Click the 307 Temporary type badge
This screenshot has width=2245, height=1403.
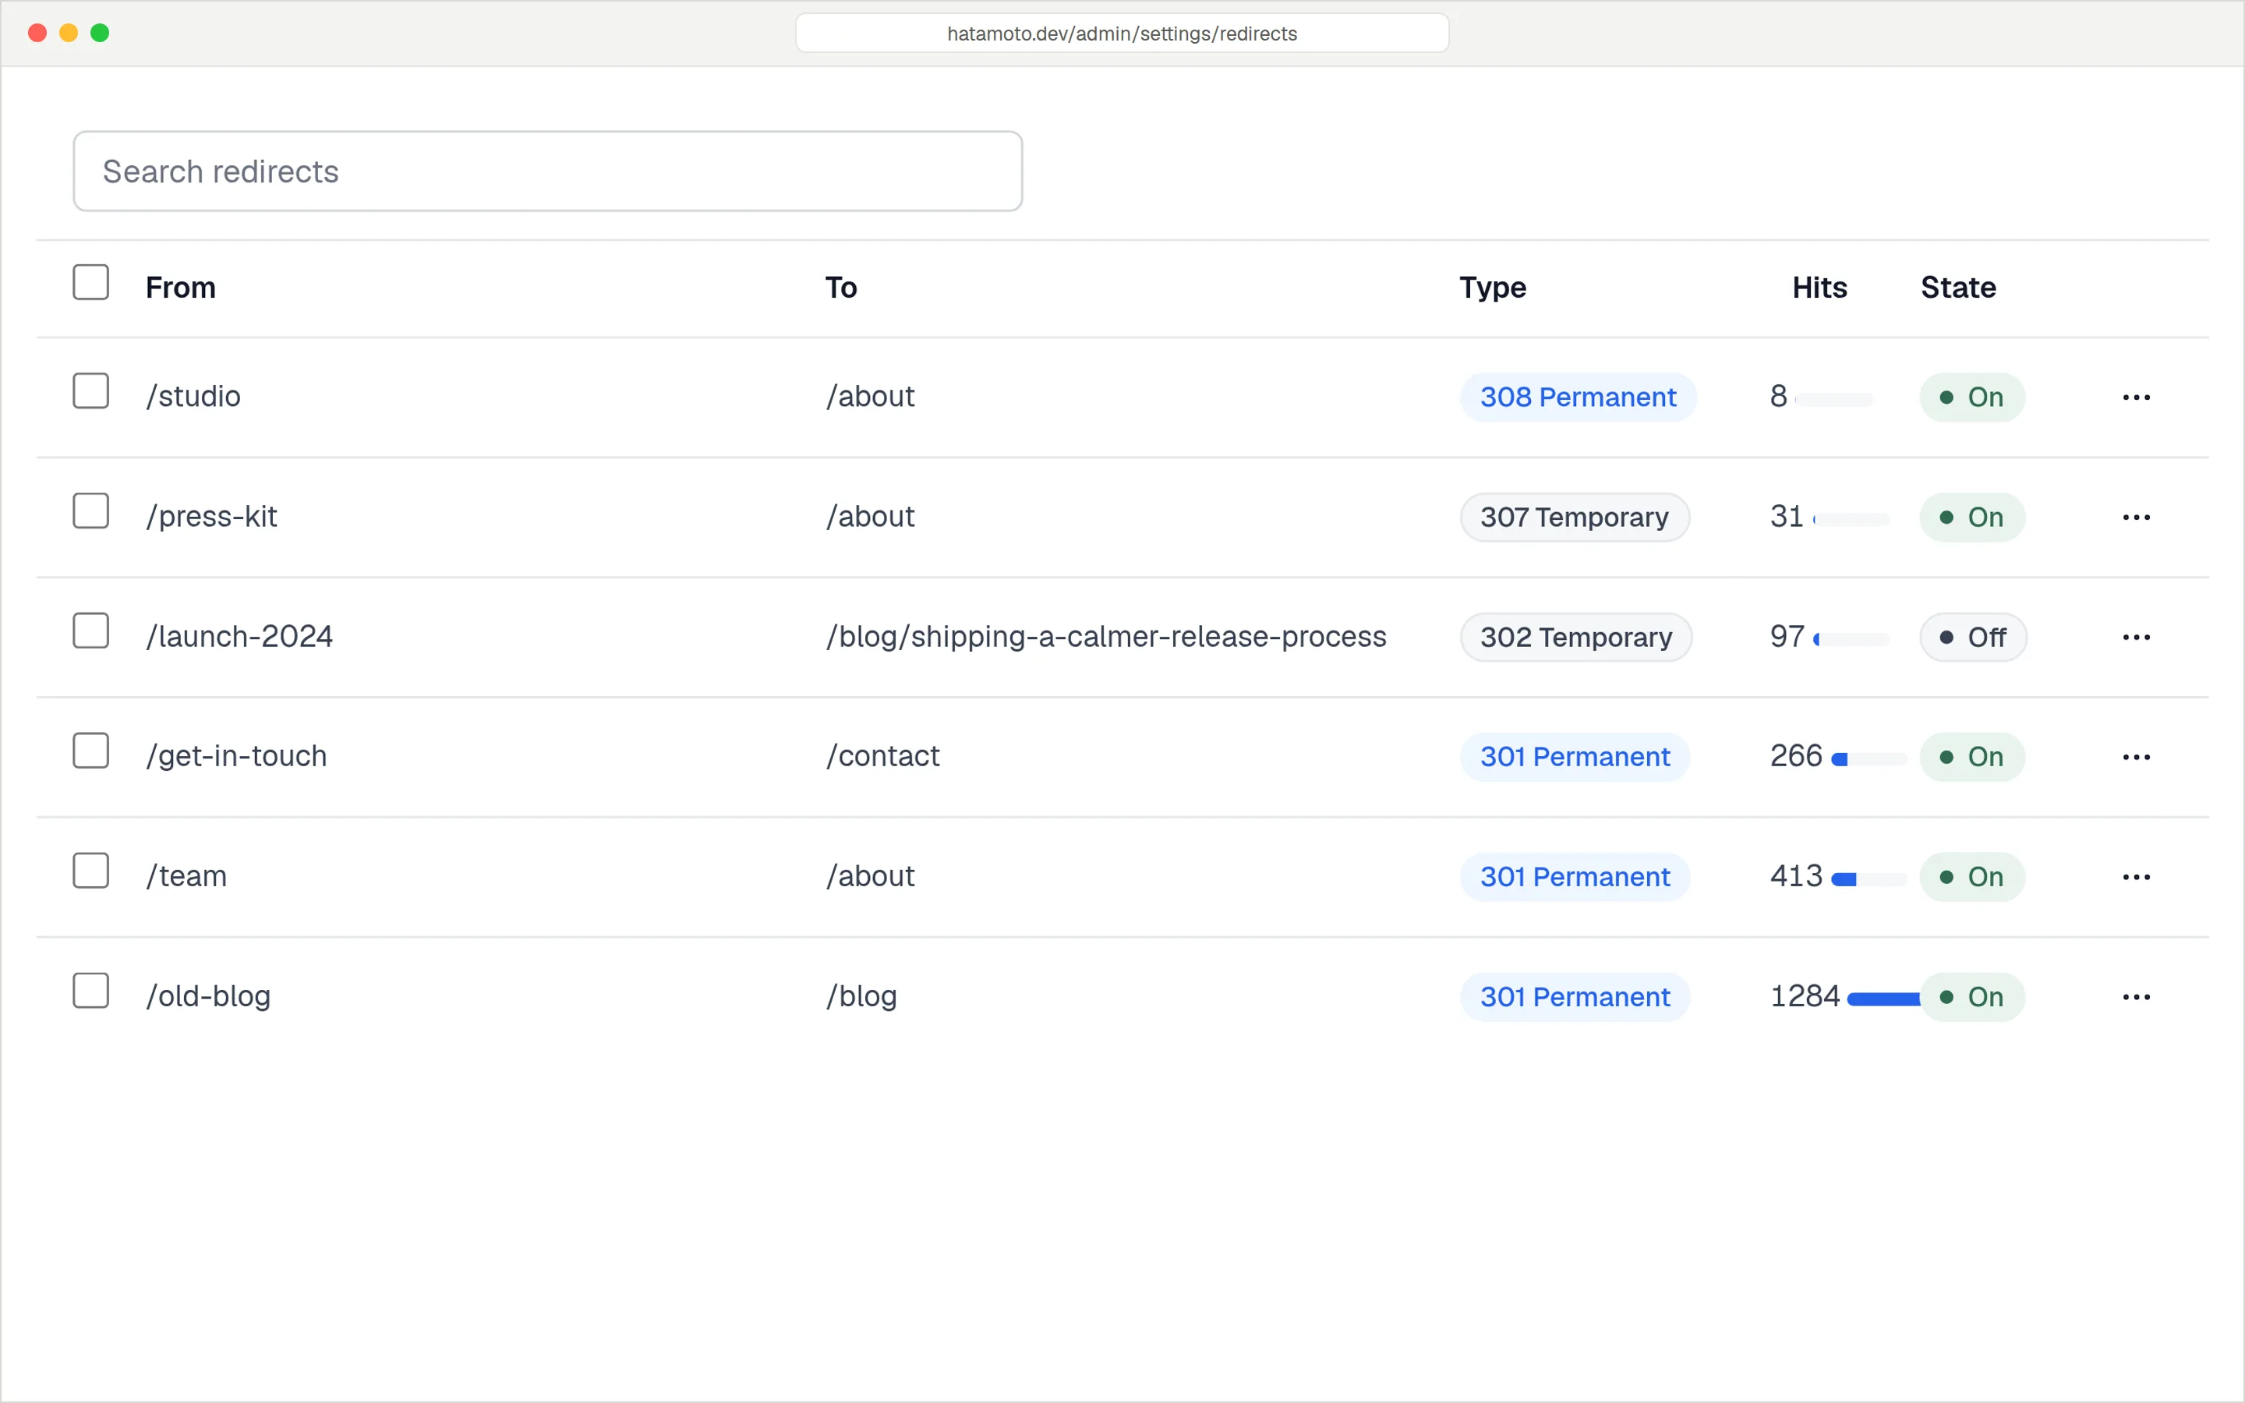(x=1575, y=517)
